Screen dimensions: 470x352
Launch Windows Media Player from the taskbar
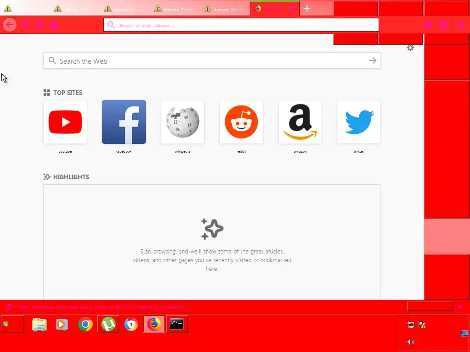(x=62, y=324)
